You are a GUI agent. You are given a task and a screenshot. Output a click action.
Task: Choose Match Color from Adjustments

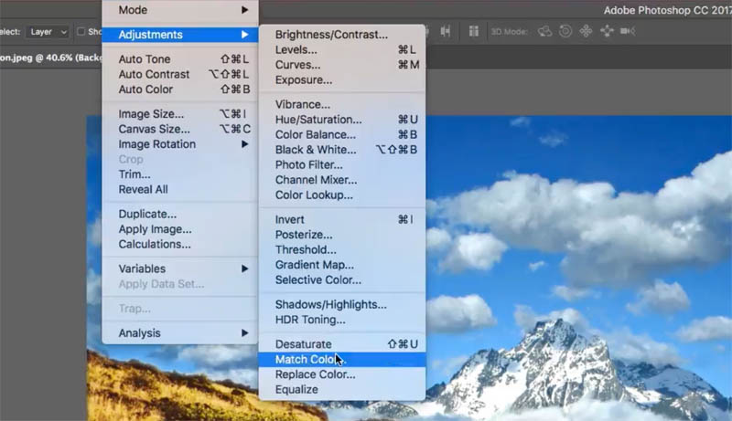click(x=342, y=360)
